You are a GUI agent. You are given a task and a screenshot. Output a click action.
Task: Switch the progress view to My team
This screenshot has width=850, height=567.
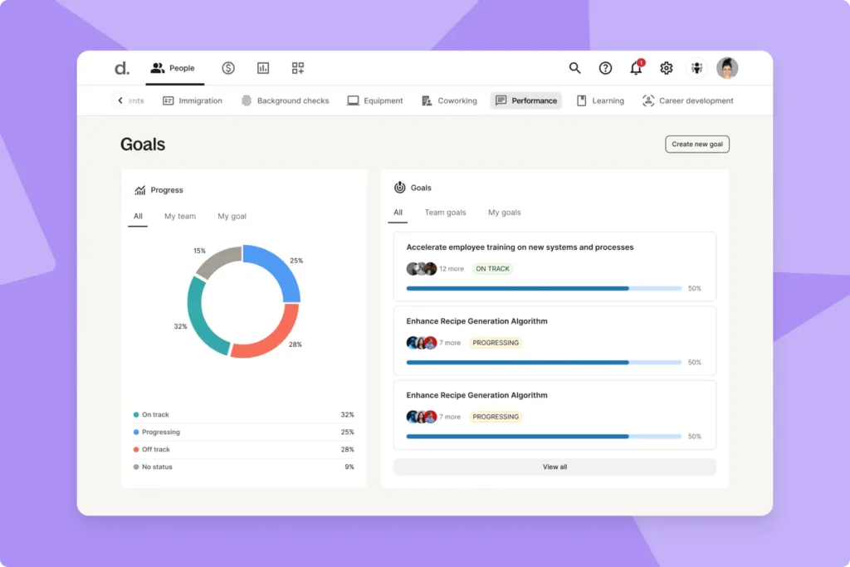(x=180, y=216)
